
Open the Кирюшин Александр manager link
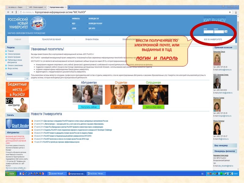tap(221, 155)
